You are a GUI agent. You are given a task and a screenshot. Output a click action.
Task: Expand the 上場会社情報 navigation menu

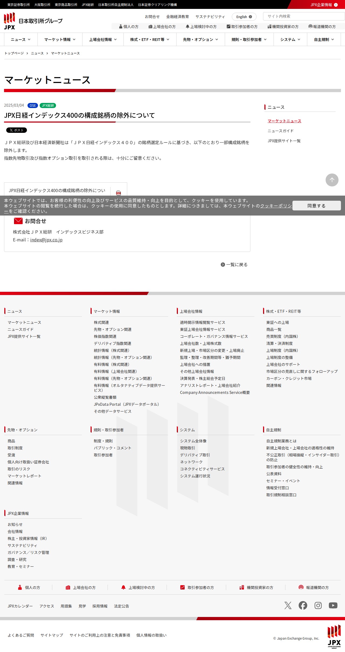[103, 39]
